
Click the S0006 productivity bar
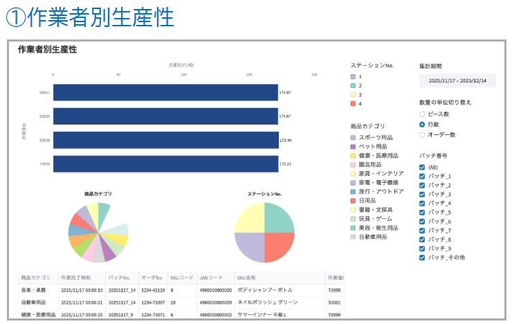pos(166,140)
